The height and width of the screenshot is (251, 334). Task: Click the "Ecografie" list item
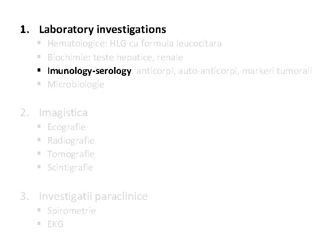66,126
